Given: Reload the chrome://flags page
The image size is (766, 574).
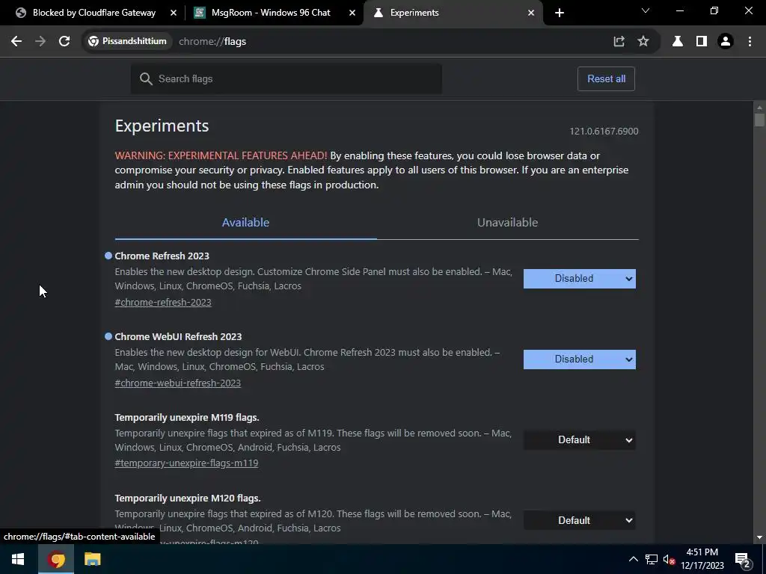Looking at the screenshot, I should click(64, 42).
